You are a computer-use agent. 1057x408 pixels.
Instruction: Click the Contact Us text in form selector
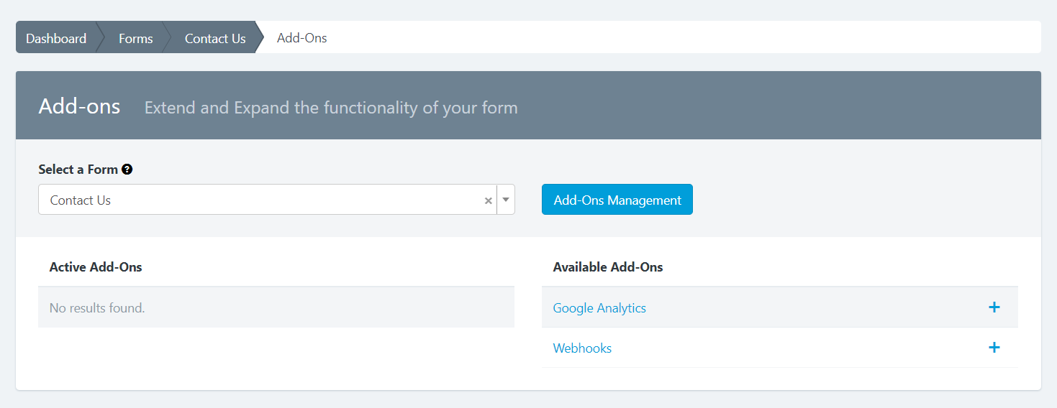81,200
